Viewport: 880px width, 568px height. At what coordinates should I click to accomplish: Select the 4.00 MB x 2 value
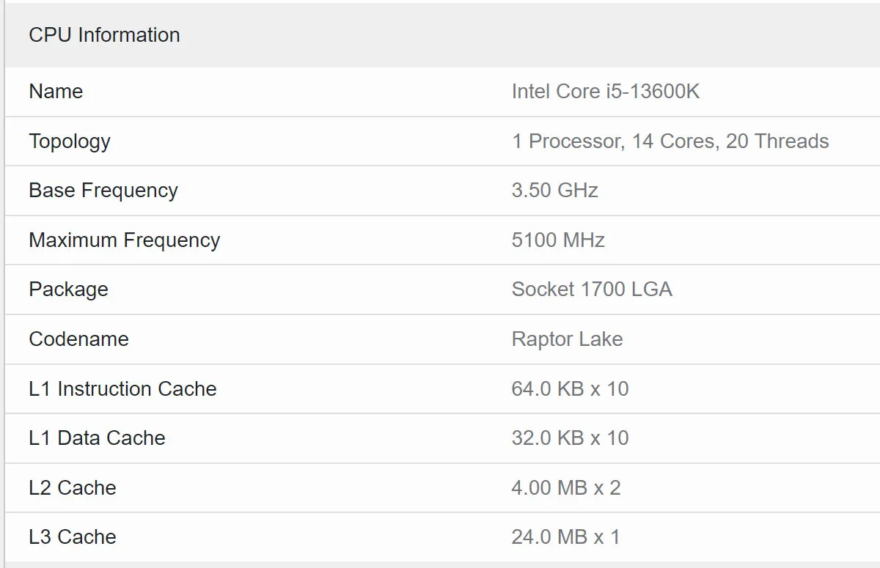566,487
